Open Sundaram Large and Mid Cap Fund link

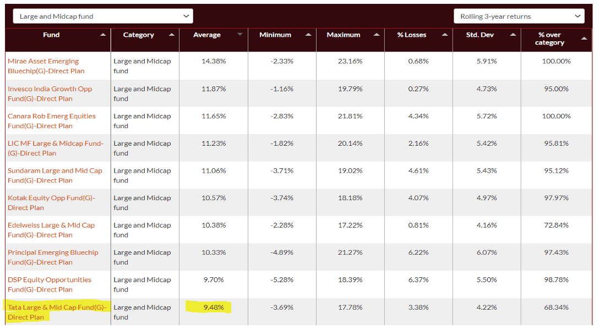[55, 175]
